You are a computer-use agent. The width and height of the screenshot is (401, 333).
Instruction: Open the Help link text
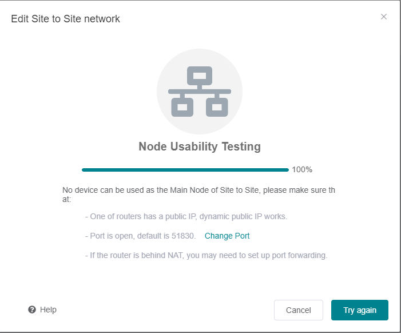pos(49,310)
